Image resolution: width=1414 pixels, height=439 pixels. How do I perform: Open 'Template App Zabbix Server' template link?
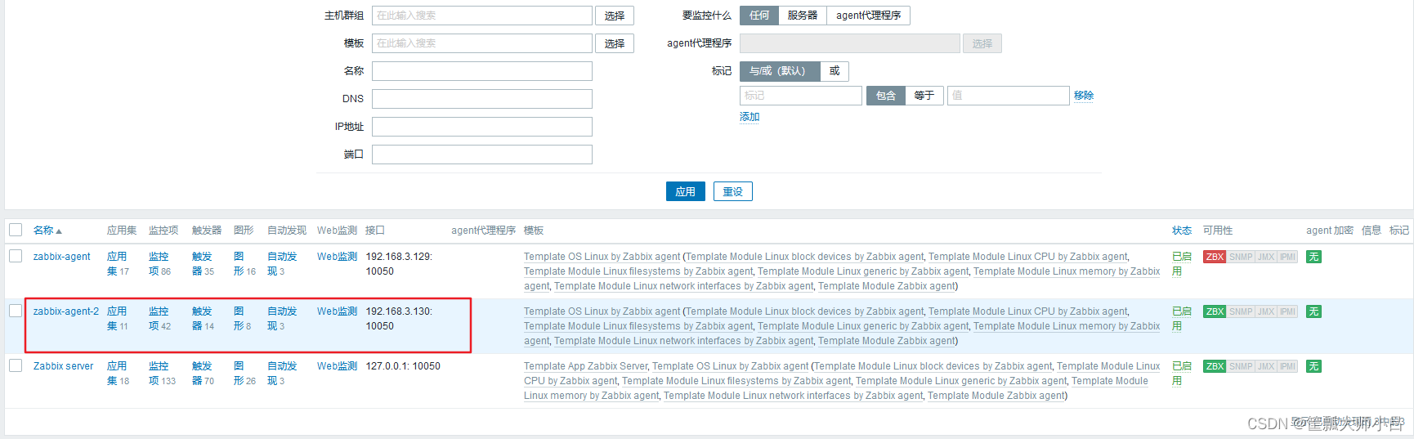(x=585, y=366)
